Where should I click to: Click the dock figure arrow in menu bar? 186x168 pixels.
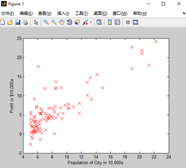tap(184, 13)
